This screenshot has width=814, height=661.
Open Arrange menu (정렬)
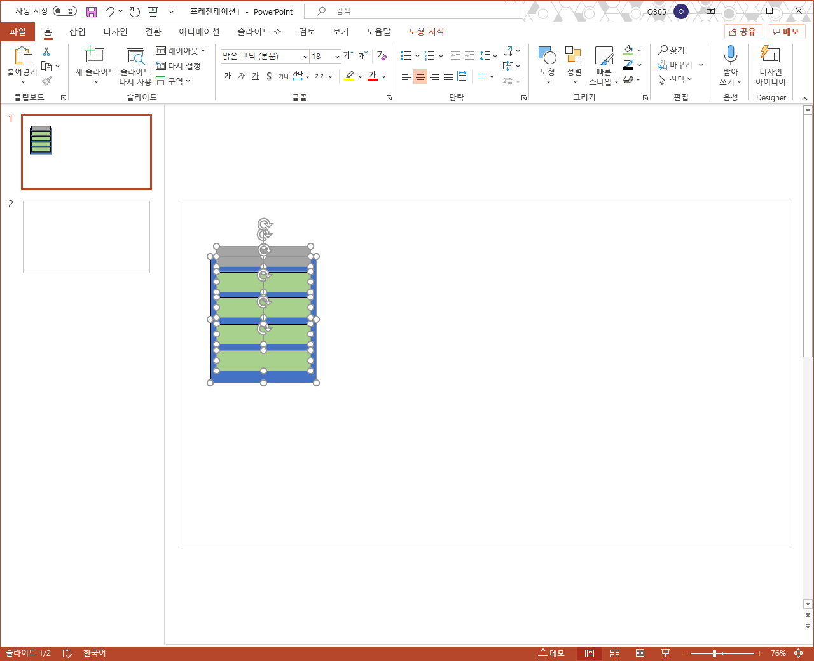pyautogui.click(x=574, y=65)
